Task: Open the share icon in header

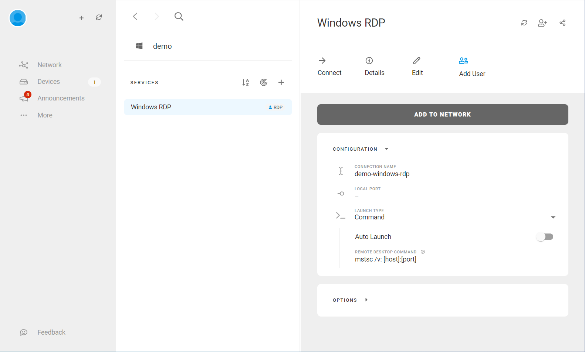Action: coord(562,23)
